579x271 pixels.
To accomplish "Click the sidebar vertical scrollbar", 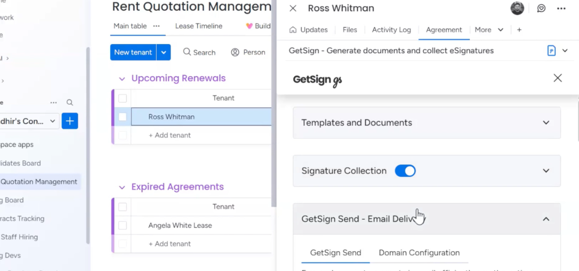I will [88, 146].
